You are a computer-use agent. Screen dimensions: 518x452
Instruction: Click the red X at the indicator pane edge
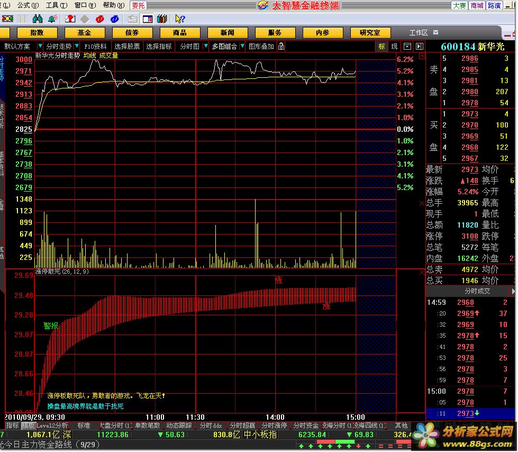tap(422, 273)
